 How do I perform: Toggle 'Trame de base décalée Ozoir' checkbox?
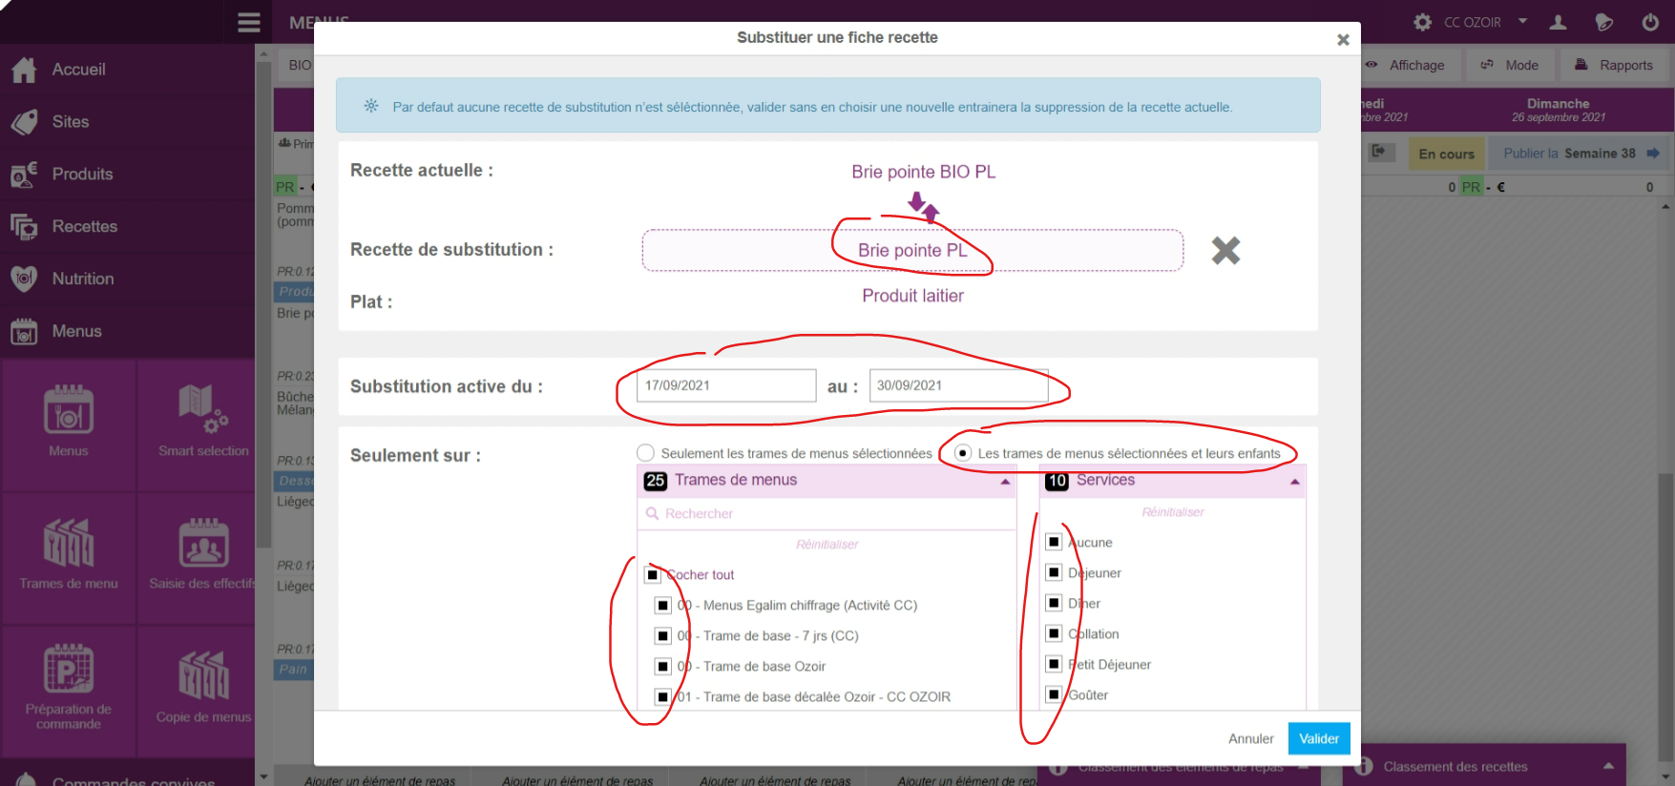(663, 697)
